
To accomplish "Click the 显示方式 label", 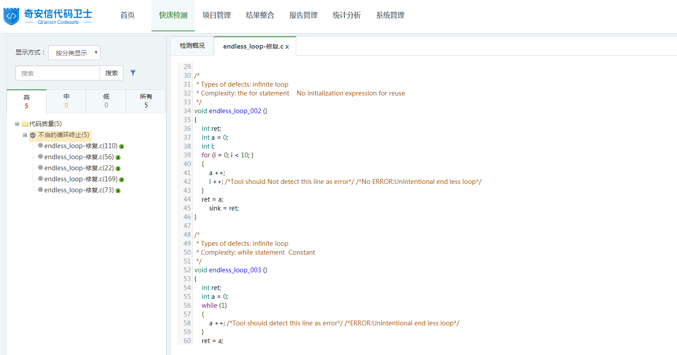I will [x=30, y=52].
